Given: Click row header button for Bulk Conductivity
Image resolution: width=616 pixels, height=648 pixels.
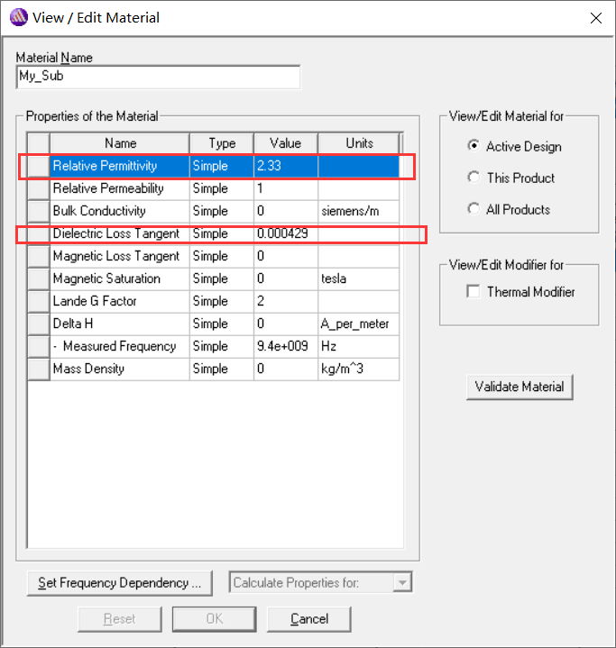Looking at the screenshot, I should (x=39, y=211).
